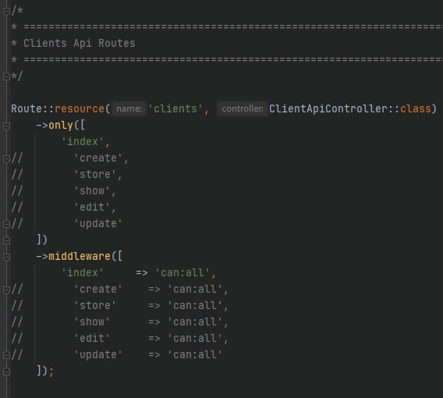Image resolution: width=443 pixels, height=398 pixels.
Task: Toggle fold marker beside commented 'create' => 'can:all'
Action: 6,290
